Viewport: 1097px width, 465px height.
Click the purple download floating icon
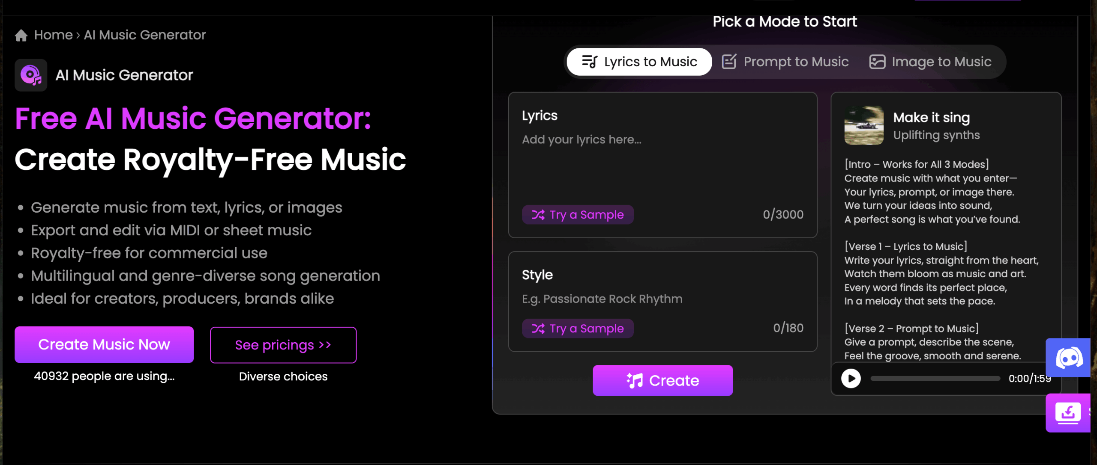(x=1068, y=413)
